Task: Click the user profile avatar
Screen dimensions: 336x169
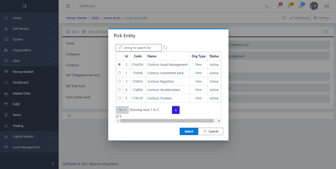Action: (314, 6)
